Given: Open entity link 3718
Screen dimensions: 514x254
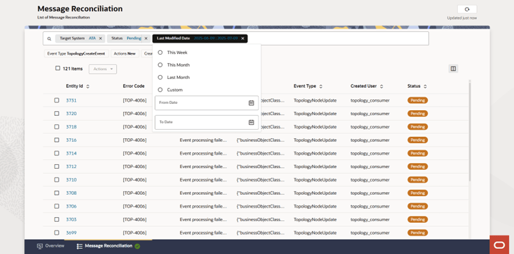Looking at the screenshot, I should pos(71,127).
